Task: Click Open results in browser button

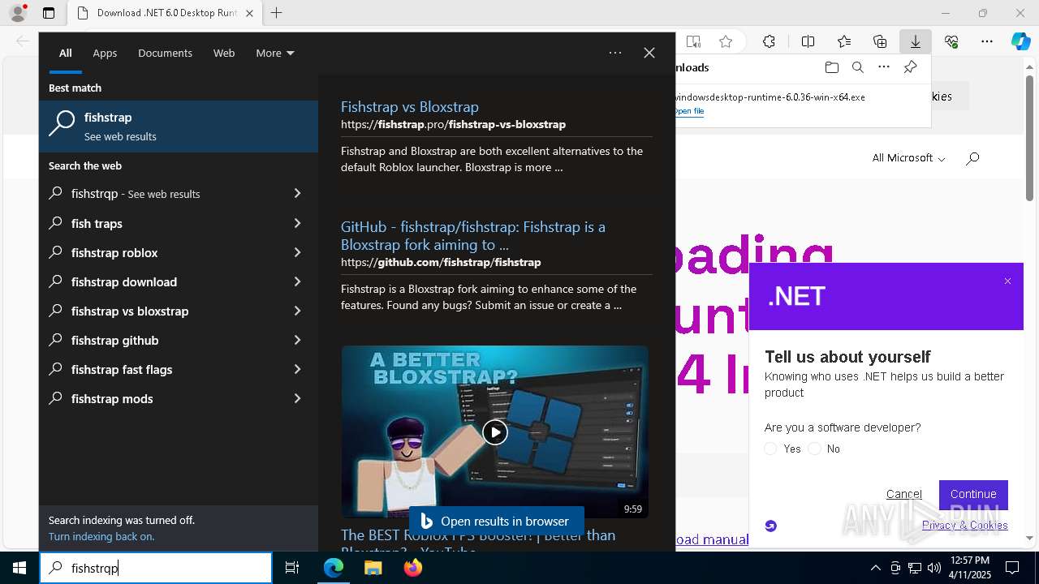Action: (x=496, y=521)
